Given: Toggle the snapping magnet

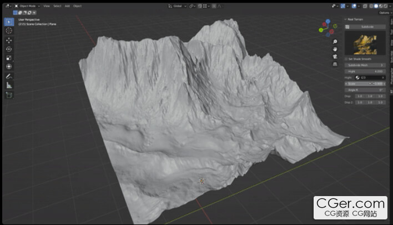Looking at the screenshot, I should [x=200, y=6].
